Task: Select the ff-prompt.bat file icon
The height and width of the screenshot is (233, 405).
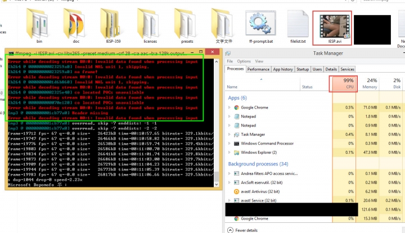Action: point(260,23)
